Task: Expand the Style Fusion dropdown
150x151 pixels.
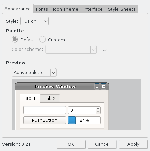Action: tap(35, 21)
